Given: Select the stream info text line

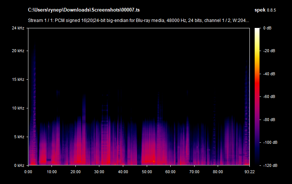Looking at the screenshot, I should 139,20.
